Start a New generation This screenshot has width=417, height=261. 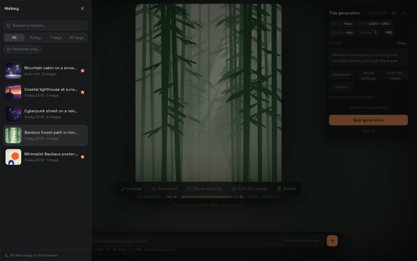(x=368, y=120)
